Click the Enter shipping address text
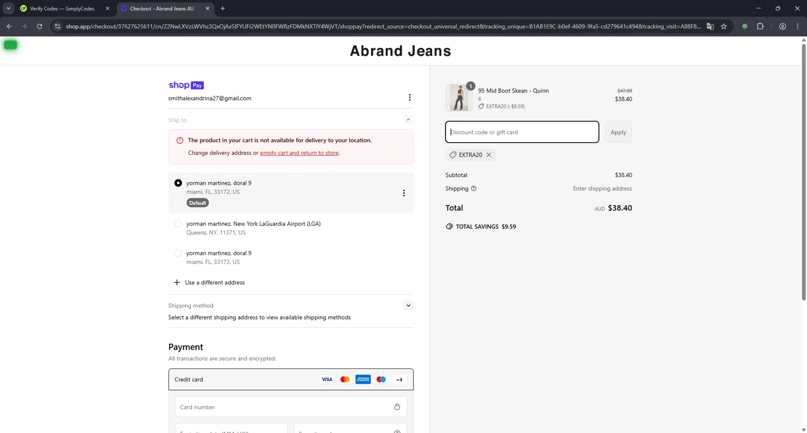This screenshot has height=433, width=807. [x=603, y=189]
